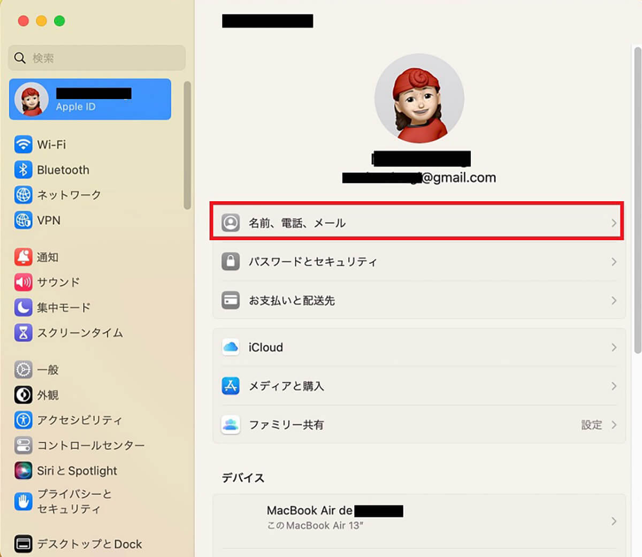Expand the お支払いと配送先 row chevron
The width and height of the screenshot is (642, 557).
click(x=614, y=300)
